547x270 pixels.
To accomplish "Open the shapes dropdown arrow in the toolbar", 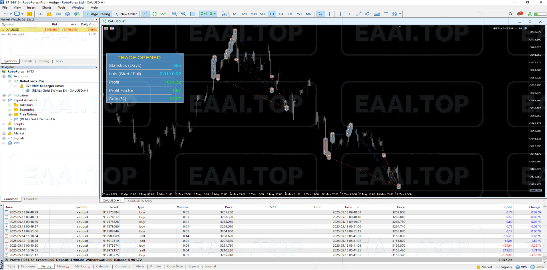I will click(400, 14).
